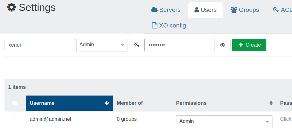The width and height of the screenshot is (292, 131).
Task: Open the Users tab
Action: click(x=205, y=10)
